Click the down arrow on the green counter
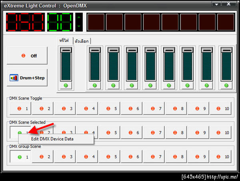Image resolution: width=240 pixels, height=181 pixels. coord(79,26)
